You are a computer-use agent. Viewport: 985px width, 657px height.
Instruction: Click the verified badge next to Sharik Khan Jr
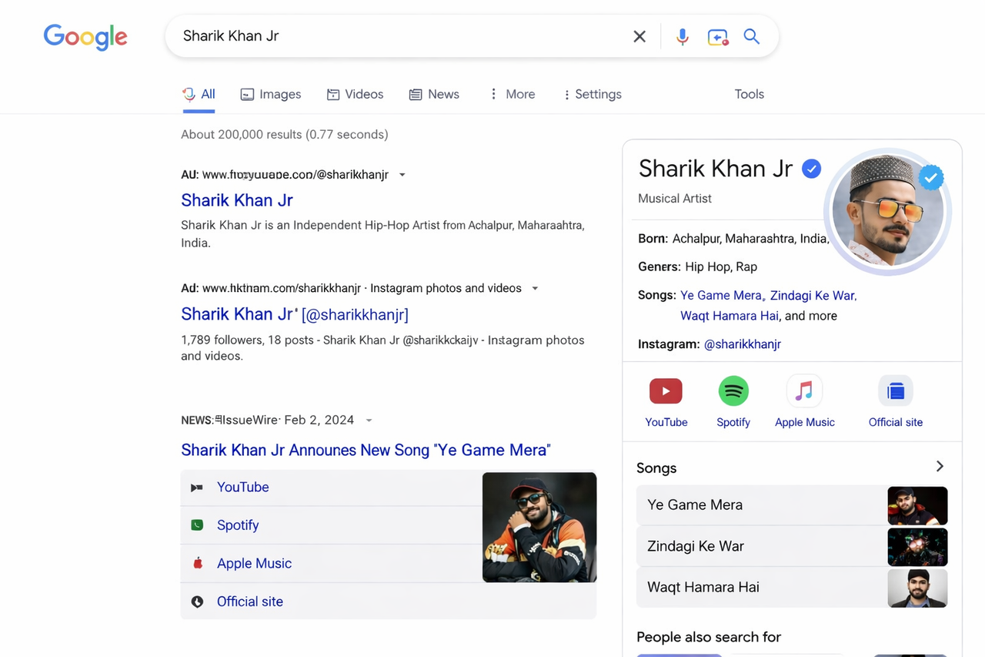[811, 169]
